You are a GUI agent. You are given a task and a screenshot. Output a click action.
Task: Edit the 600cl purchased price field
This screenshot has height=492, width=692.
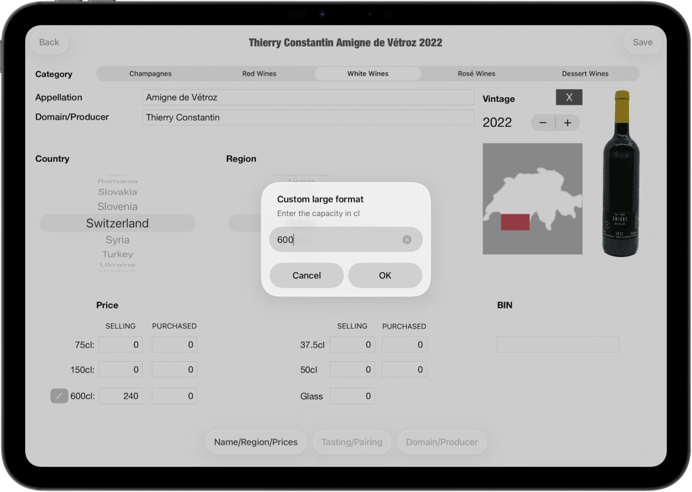(x=174, y=396)
